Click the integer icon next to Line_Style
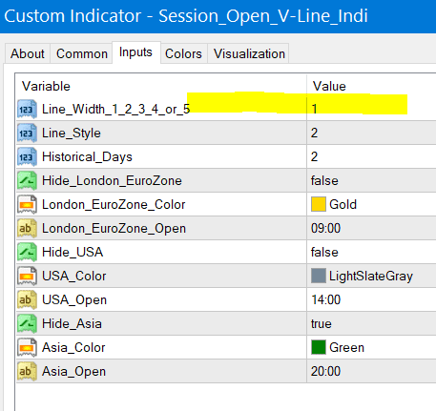Viewport: 436px width, 411px height. tap(27, 133)
